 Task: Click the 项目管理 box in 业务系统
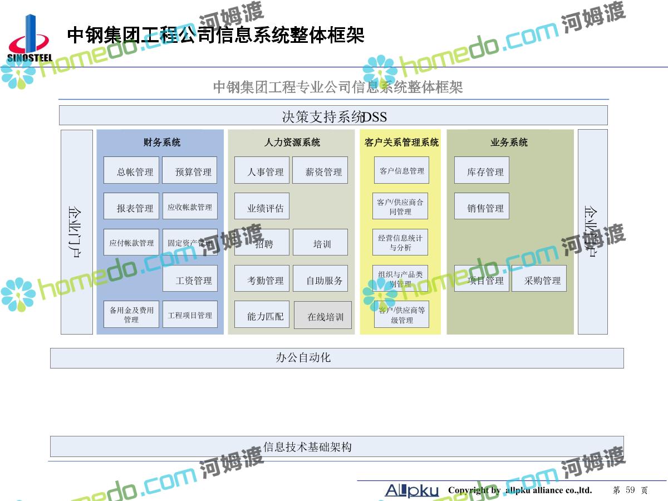tap(482, 278)
